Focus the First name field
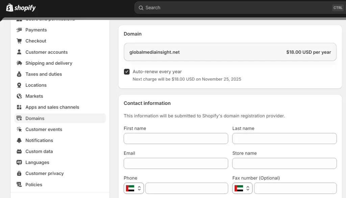The height and width of the screenshot is (198, 346). point(176,138)
